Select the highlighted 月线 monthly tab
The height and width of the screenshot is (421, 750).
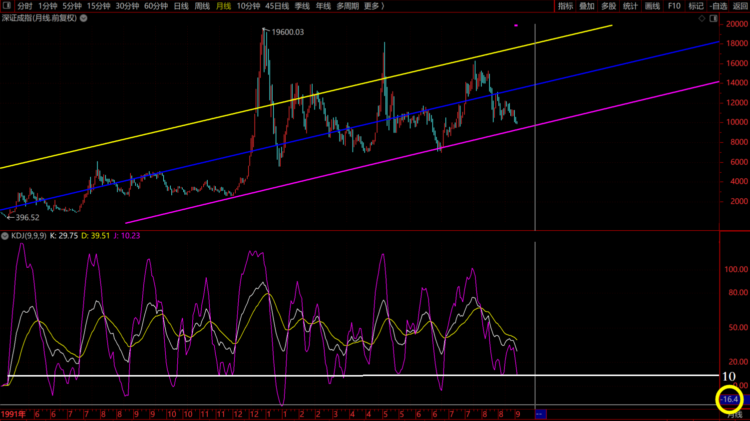pyautogui.click(x=224, y=6)
